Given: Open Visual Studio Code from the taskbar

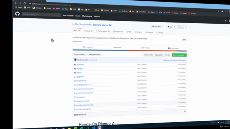Looking at the screenshot, I should click(x=93, y=128).
